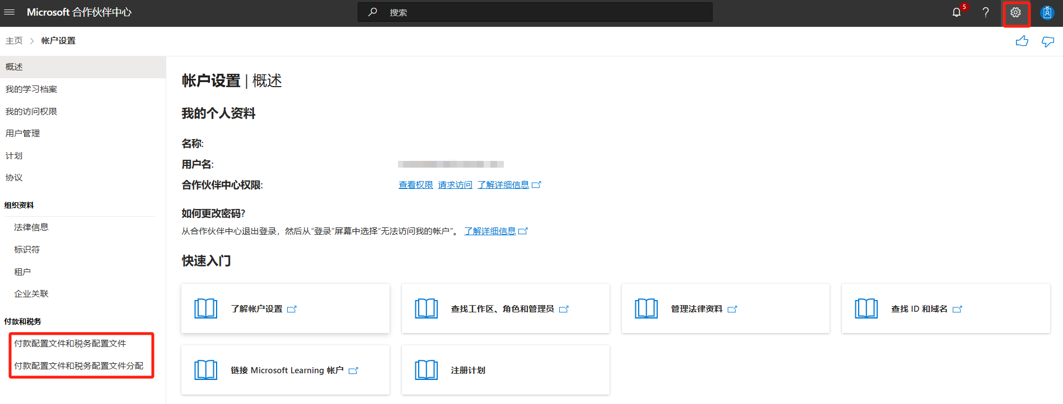Click external link icon beside 了解帐户设置

(292, 309)
